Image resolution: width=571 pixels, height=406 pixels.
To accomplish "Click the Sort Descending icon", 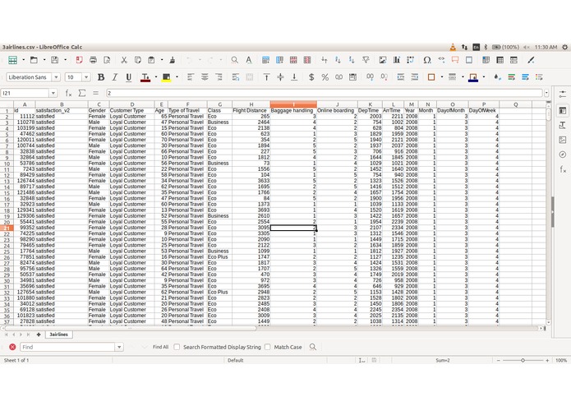I will click(352, 60).
